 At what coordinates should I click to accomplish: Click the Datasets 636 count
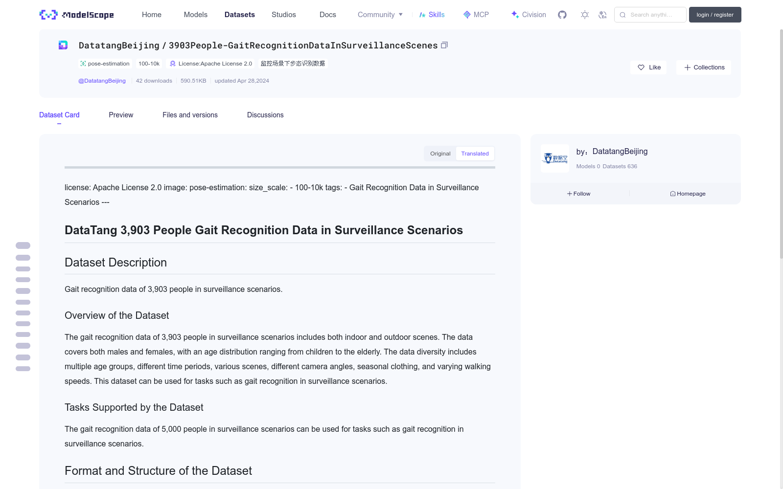[x=620, y=166]
